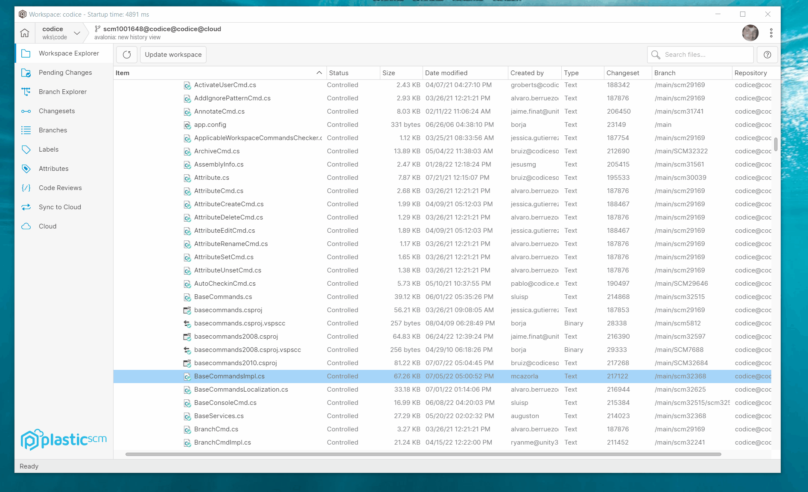Open the three-dot options menu
The width and height of the screenshot is (808, 492).
[x=771, y=32]
